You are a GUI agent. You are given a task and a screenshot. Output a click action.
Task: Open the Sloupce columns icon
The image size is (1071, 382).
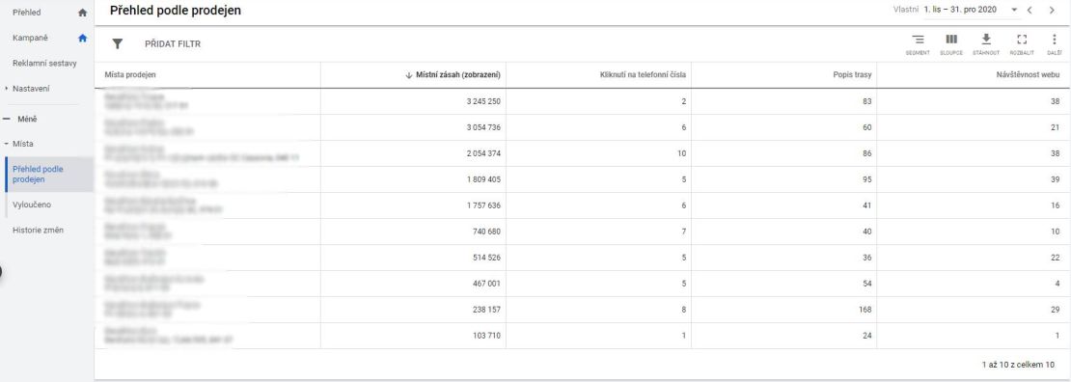tap(951, 40)
